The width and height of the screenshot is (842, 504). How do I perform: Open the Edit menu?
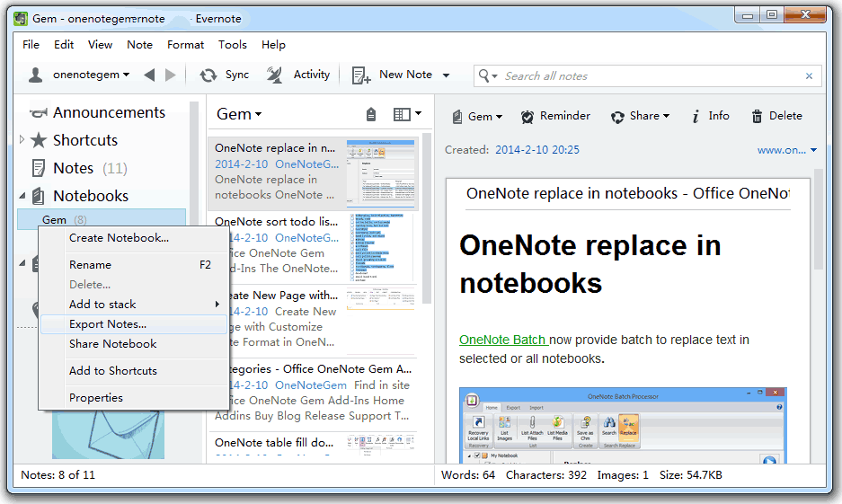(64, 45)
